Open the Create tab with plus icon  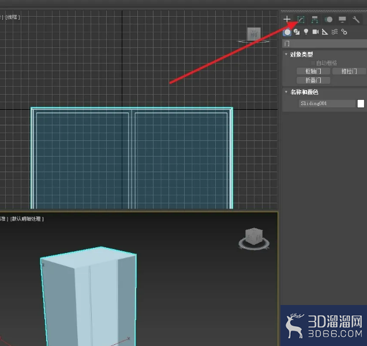(287, 19)
